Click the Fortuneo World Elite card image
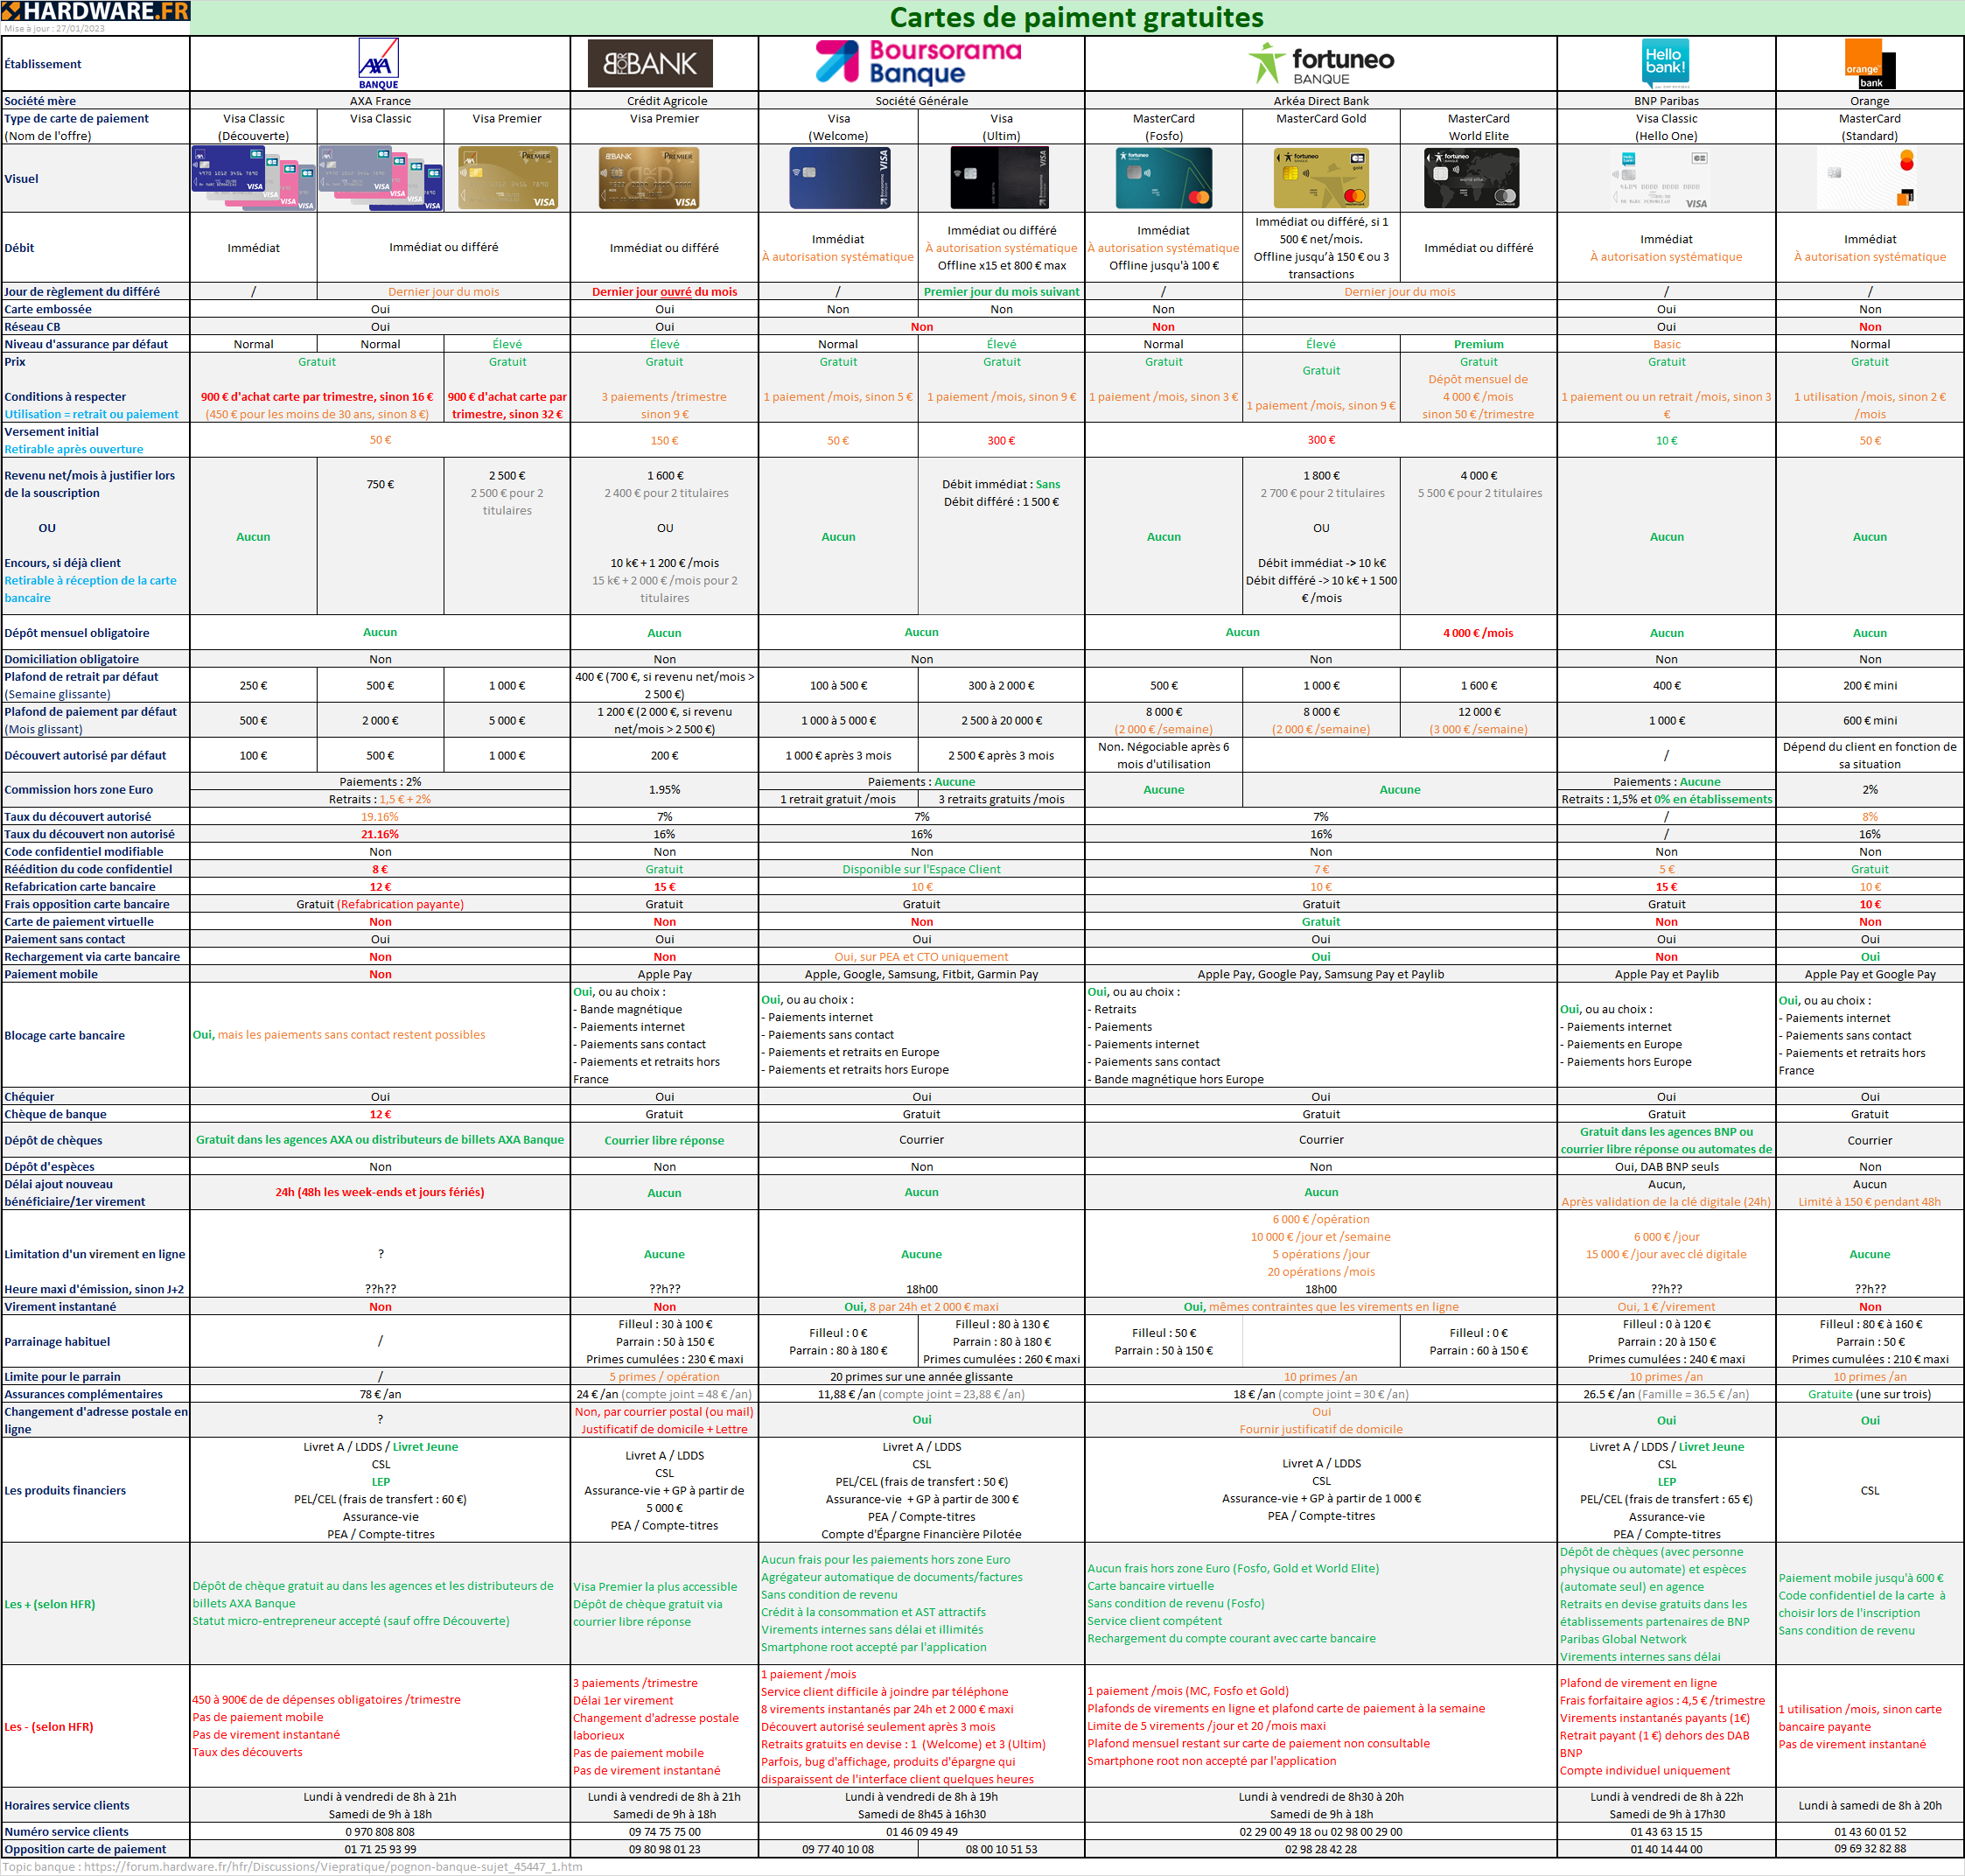This screenshot has height=1876, width=1965. click(x=1471, y=178)
